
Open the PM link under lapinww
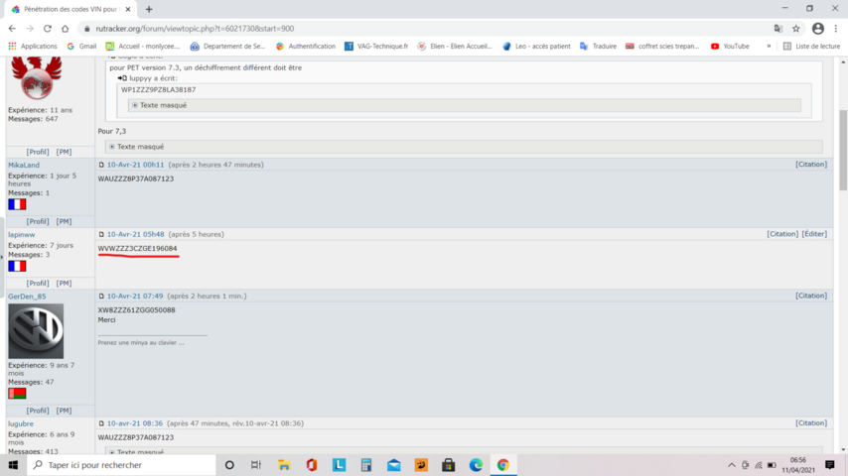pos(64,283)
